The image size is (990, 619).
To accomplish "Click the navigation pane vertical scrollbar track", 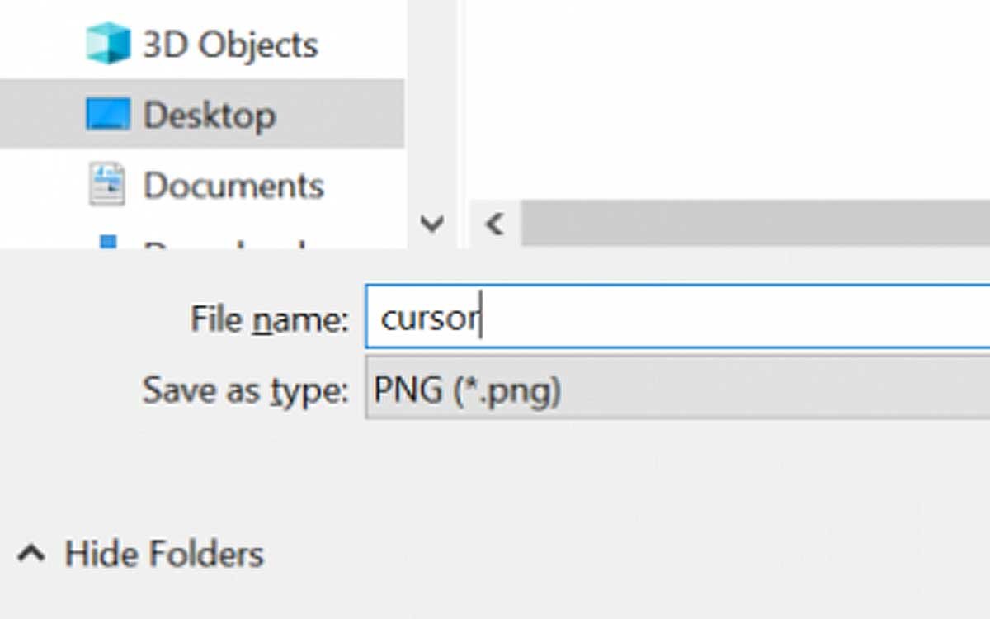I will (x=432, y=107).
